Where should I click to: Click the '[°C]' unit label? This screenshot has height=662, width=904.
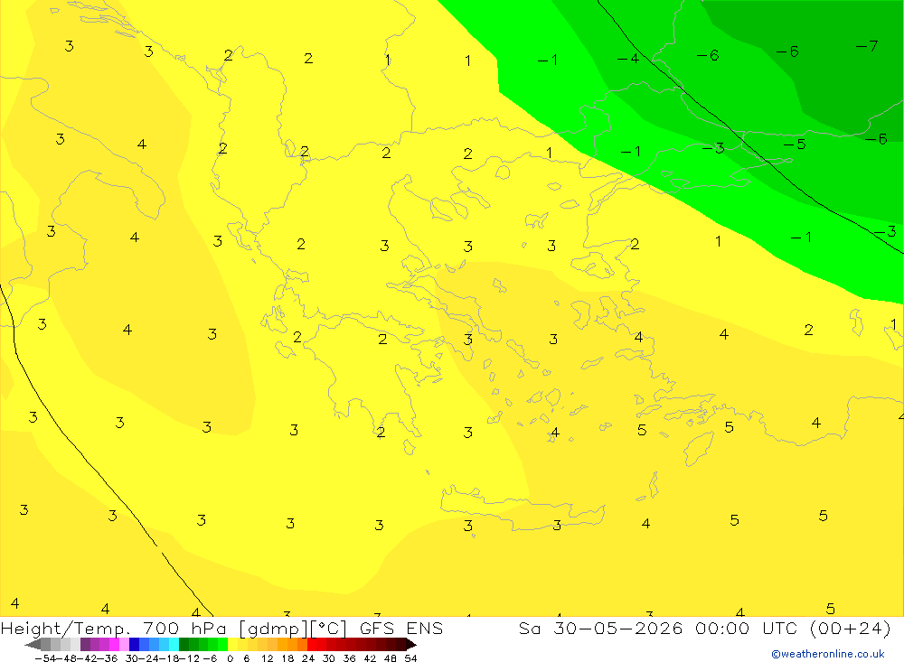tap(328, 629)
